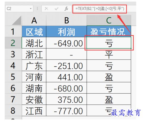Select the 平 cell in 浙江 row
143x121 pixels.
point(109,54)
